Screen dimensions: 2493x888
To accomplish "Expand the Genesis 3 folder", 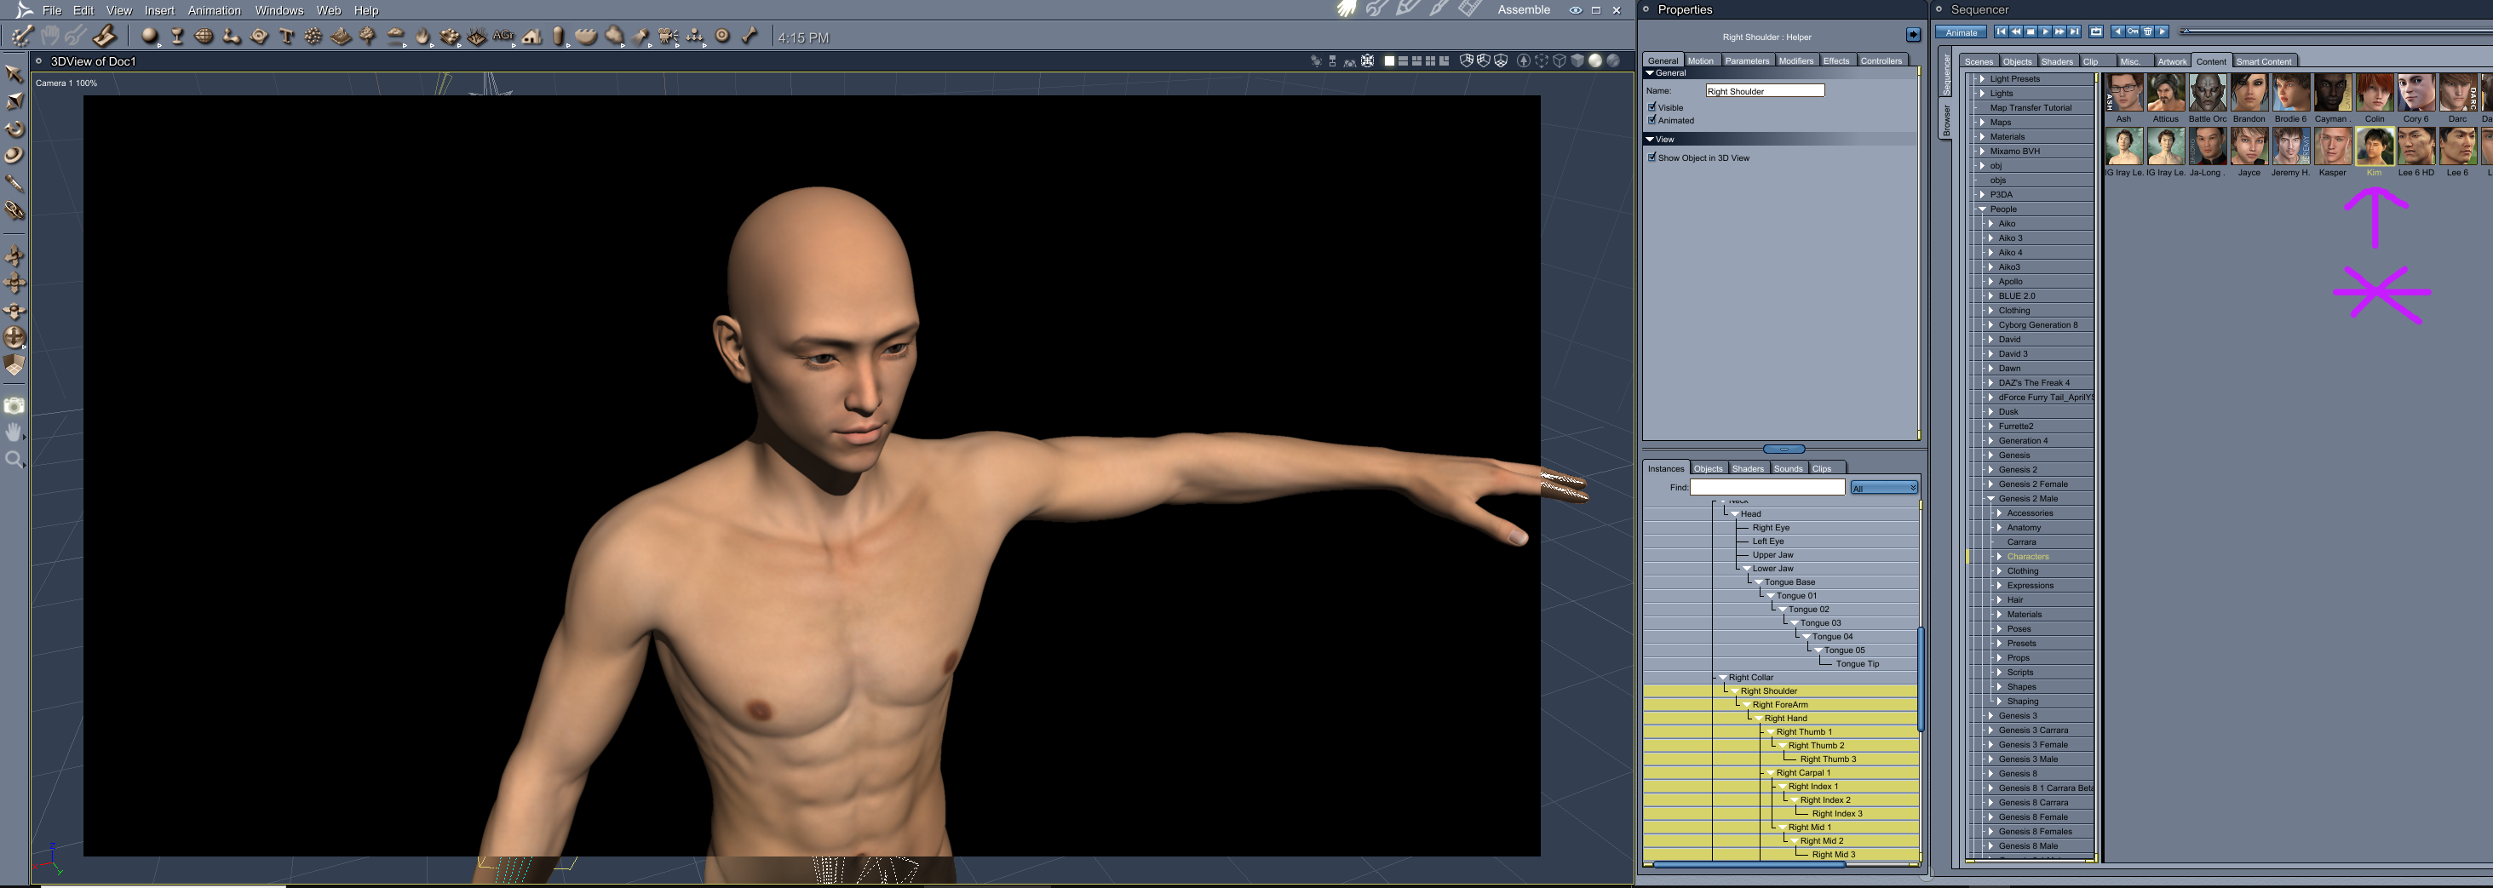I will (1990, 716).
